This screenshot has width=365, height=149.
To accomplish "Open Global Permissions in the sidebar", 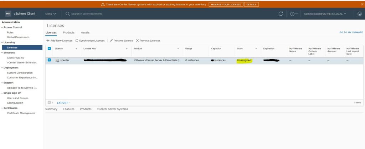I will pyautogui.click(x=18, y=37).
